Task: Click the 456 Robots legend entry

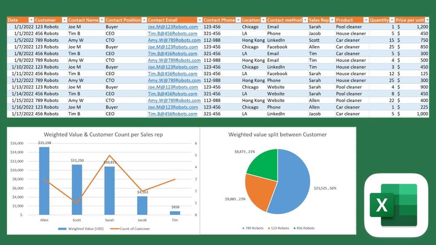Action: (x=304, y=228)
